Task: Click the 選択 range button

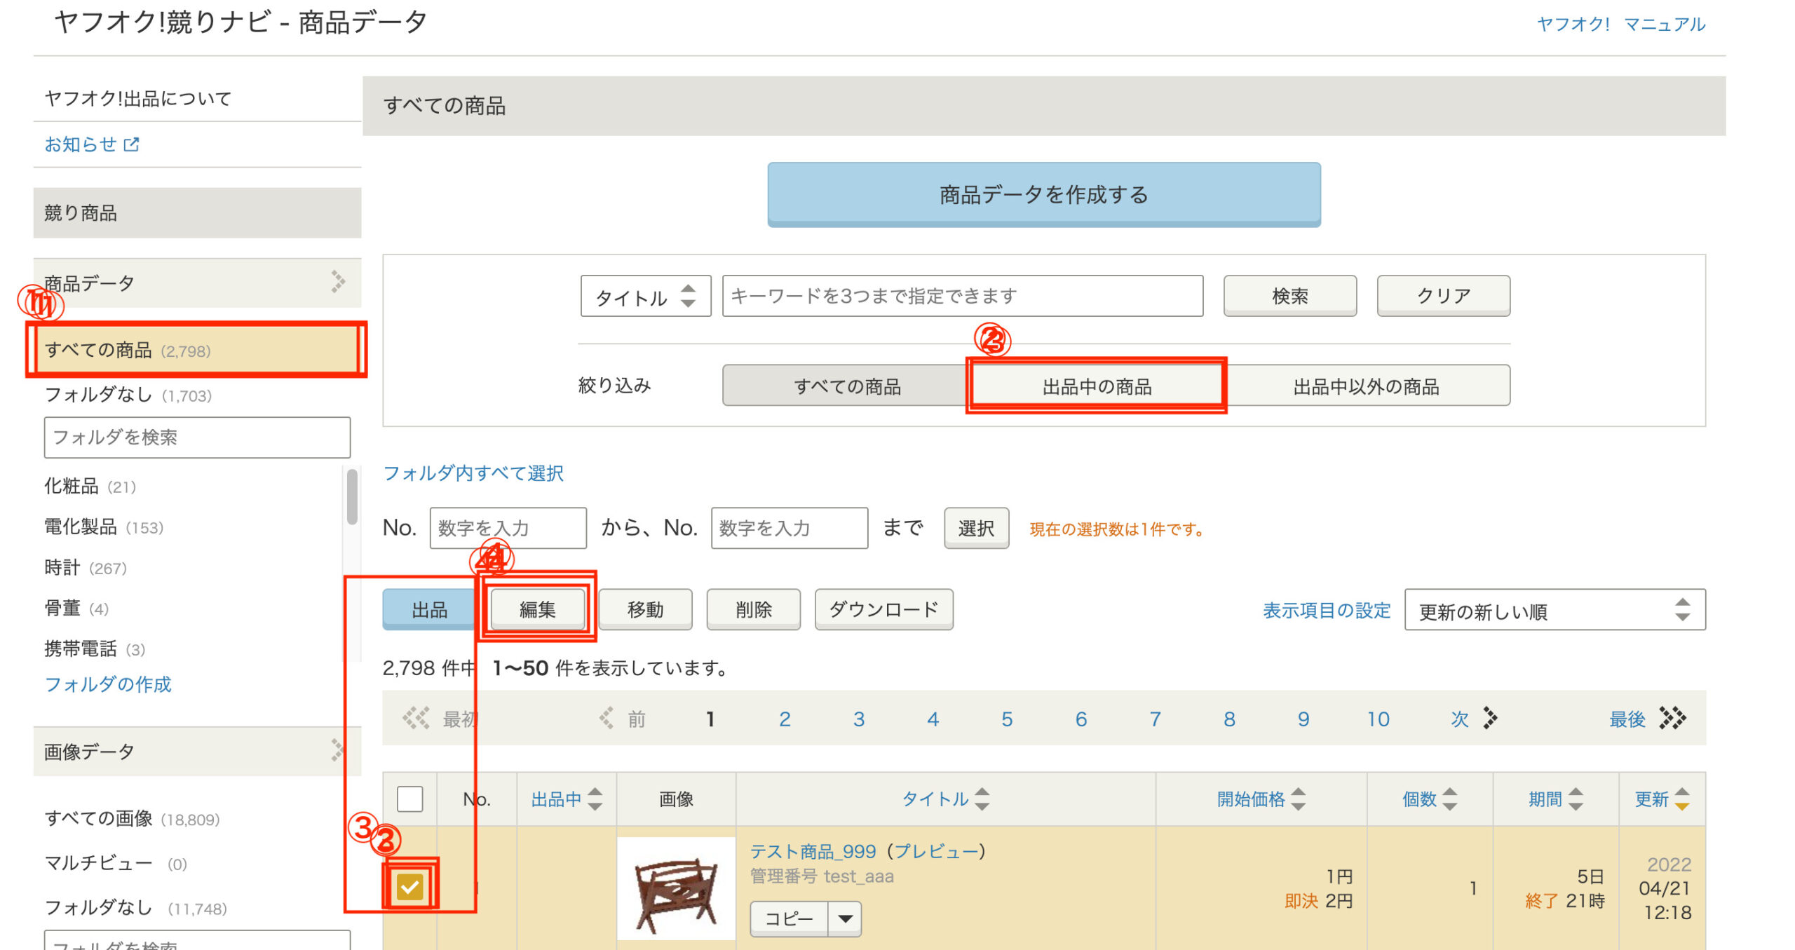Action: tap(976, 528)
